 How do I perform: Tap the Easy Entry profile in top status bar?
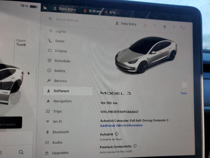[65, 9]
